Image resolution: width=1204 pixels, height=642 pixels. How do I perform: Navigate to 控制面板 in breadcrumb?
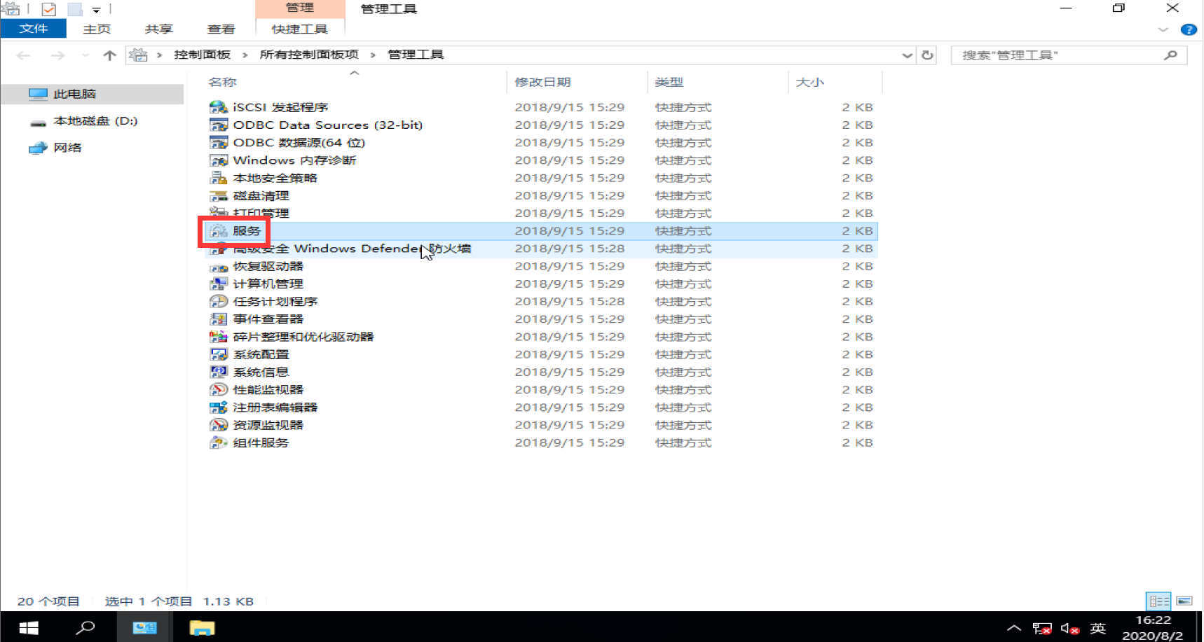tap(202, 55)
